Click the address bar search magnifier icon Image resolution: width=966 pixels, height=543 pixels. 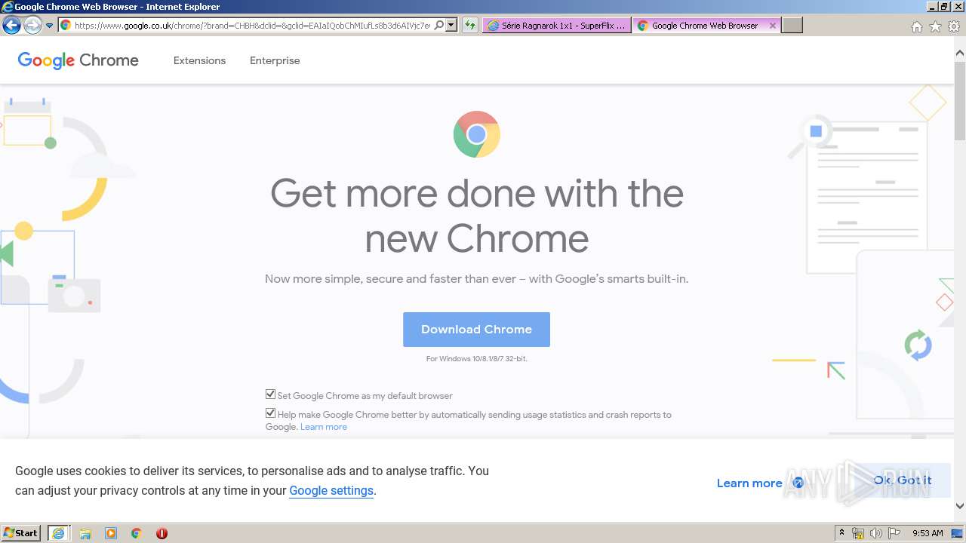click(x=439, y=25)
